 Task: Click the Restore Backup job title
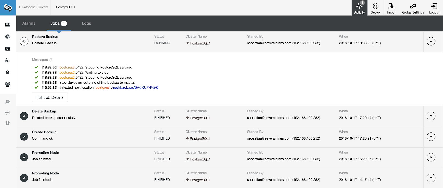point(45,37)
